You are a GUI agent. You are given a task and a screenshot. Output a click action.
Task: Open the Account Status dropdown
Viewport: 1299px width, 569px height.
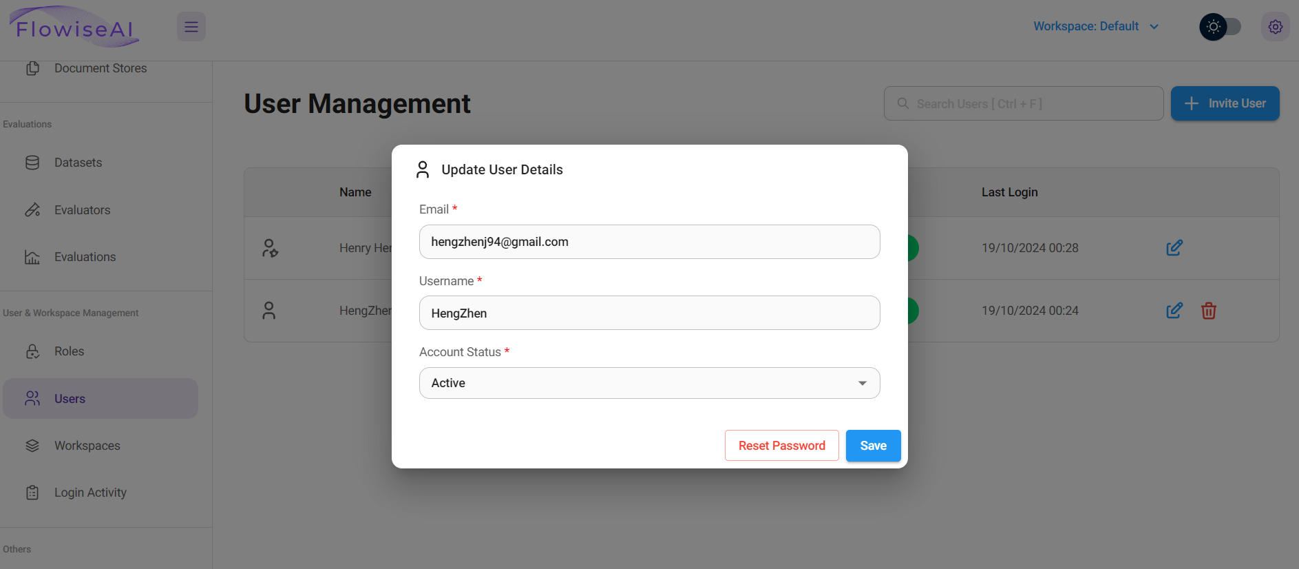pyautogui.click(x=649, y=383)
